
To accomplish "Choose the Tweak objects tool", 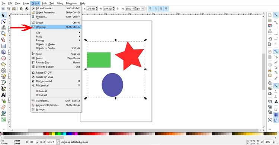I will click(3, 28).
